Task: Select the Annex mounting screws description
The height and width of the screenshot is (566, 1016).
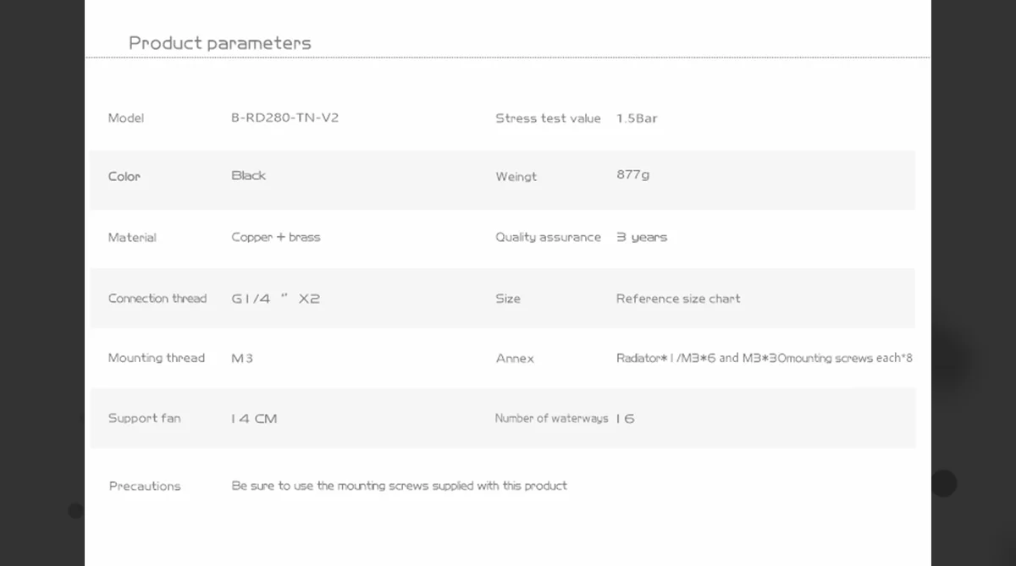Action: click(764, 359)
